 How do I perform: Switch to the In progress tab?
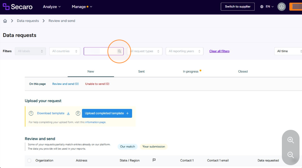[x=191, y=71]
